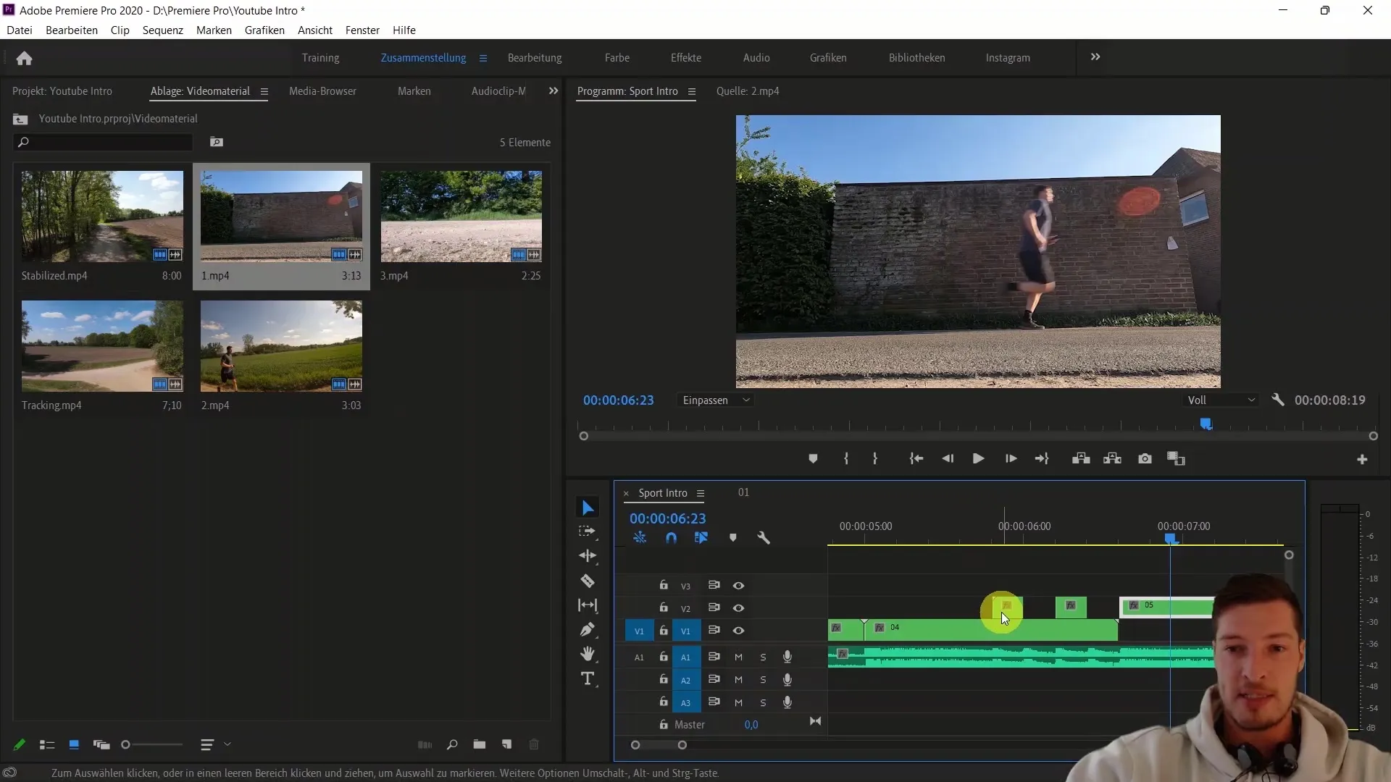Step back one frame
1391x782 pixels.
click(948, 459)
